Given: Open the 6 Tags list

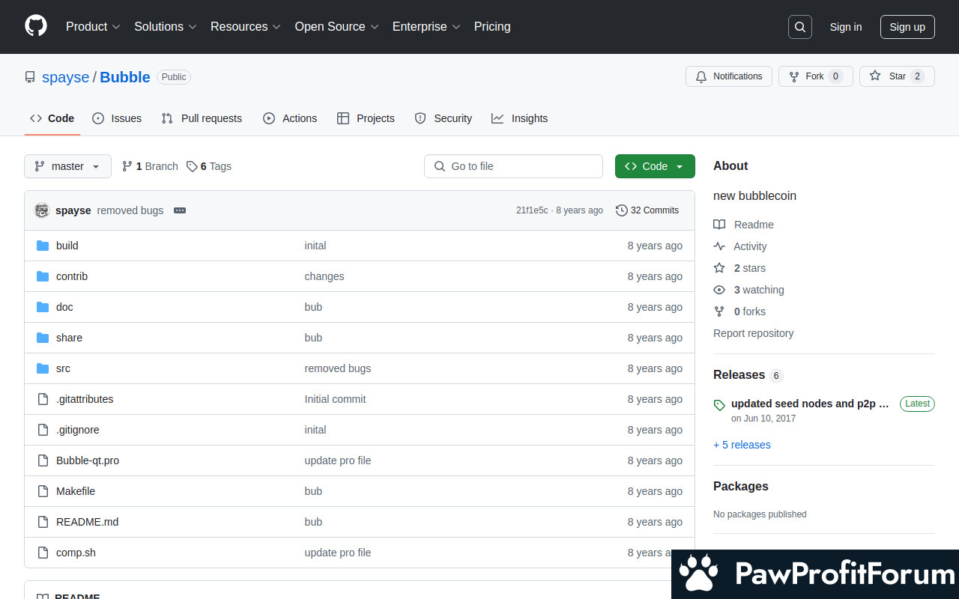Looking at the screenshot, I should click(209, 166).
